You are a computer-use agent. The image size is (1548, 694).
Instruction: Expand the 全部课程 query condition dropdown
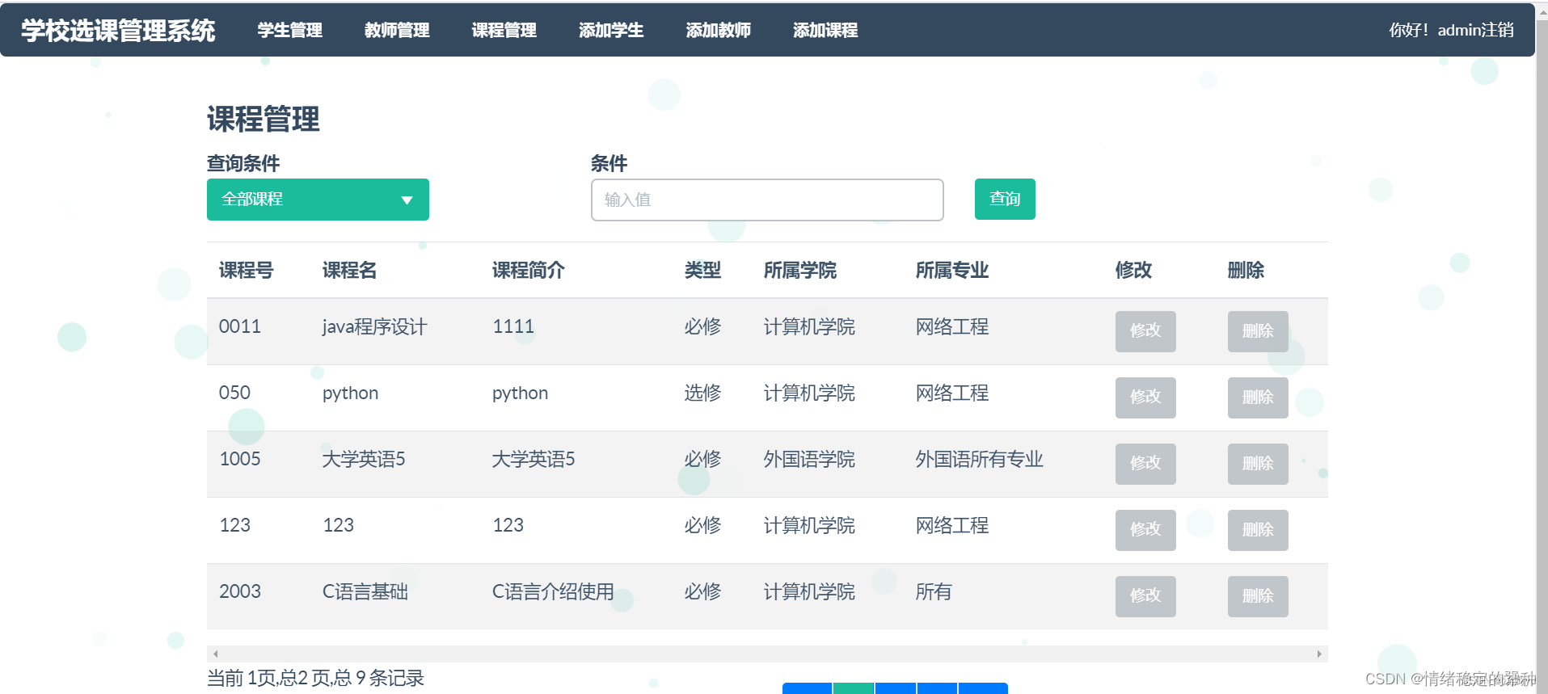click(318, 200)
